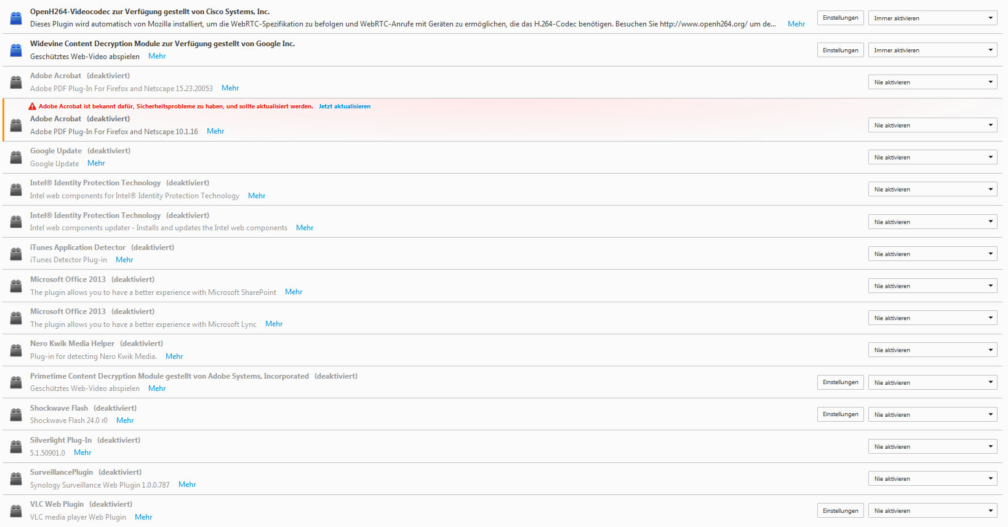Click the Widevine Content Decryption Module plugin icon
The width and height of the screenshot is (1008, 527).
(16, 50)
